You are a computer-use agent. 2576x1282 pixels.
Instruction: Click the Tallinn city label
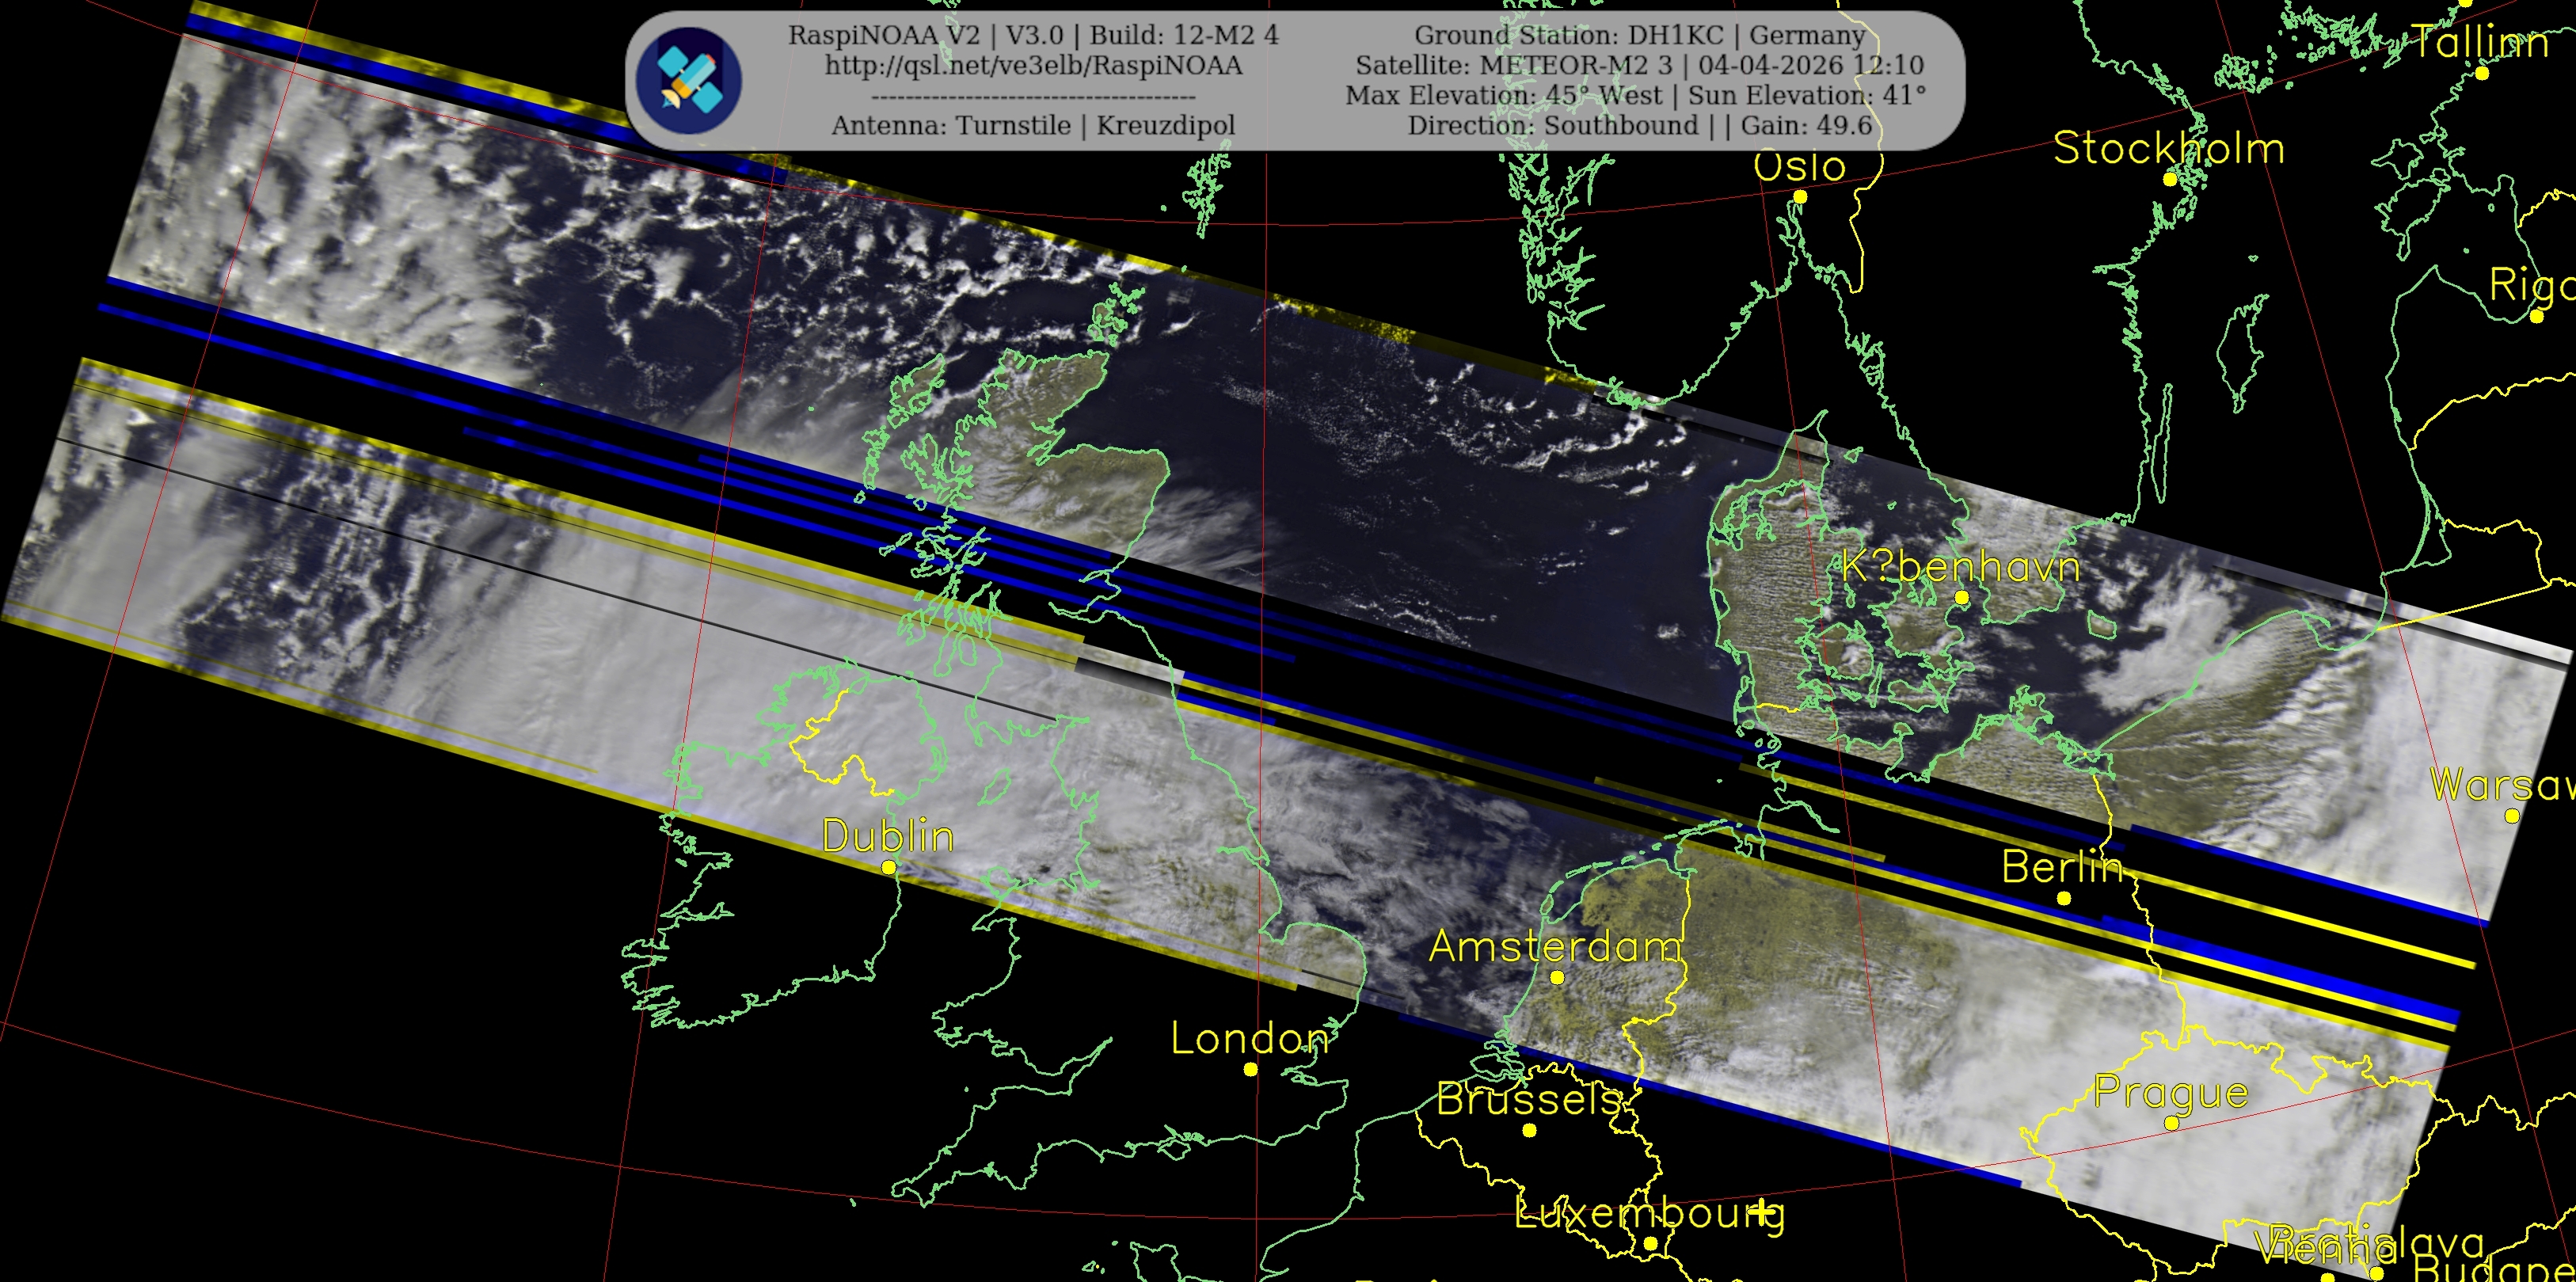tap(2480, 43)
